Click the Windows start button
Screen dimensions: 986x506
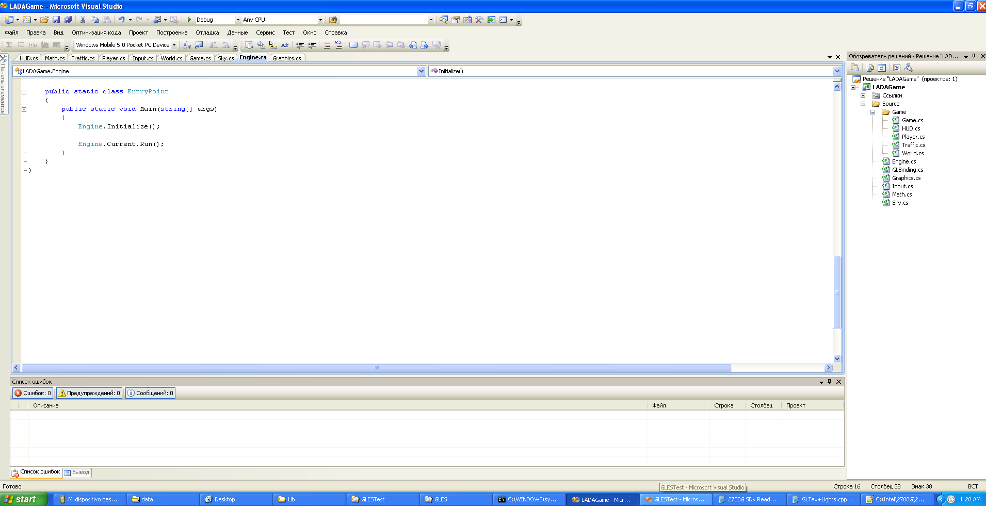point(24,499)
